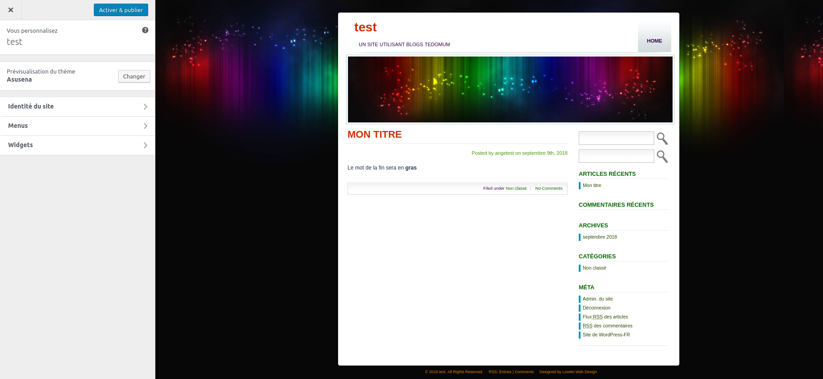Click the rainbow header banner image
823x379 pixels.
click(510, 89)
